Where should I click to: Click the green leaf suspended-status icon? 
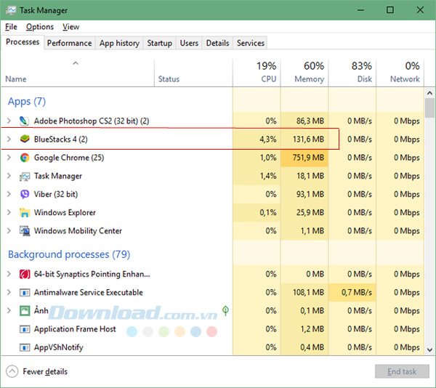tap(225, 310)
